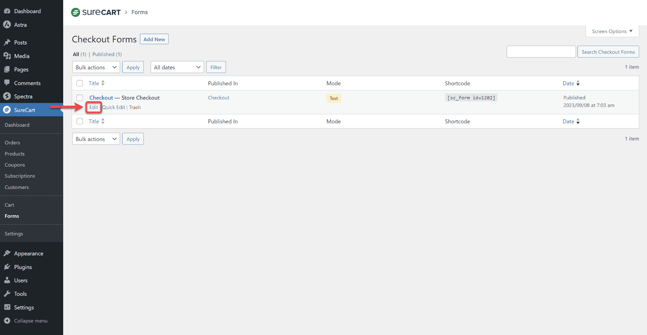Screen dimensions: 647x335
Task: Expand the Screen Options panel
Action: pos(612,31)
